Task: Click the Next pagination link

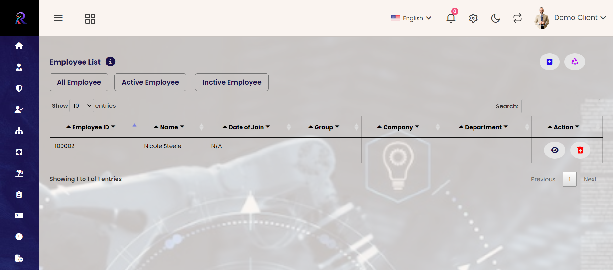Action: [x=590, y=179]
